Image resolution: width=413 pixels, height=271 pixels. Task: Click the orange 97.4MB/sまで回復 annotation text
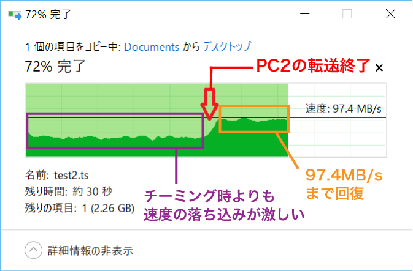[x=344, y=184]
